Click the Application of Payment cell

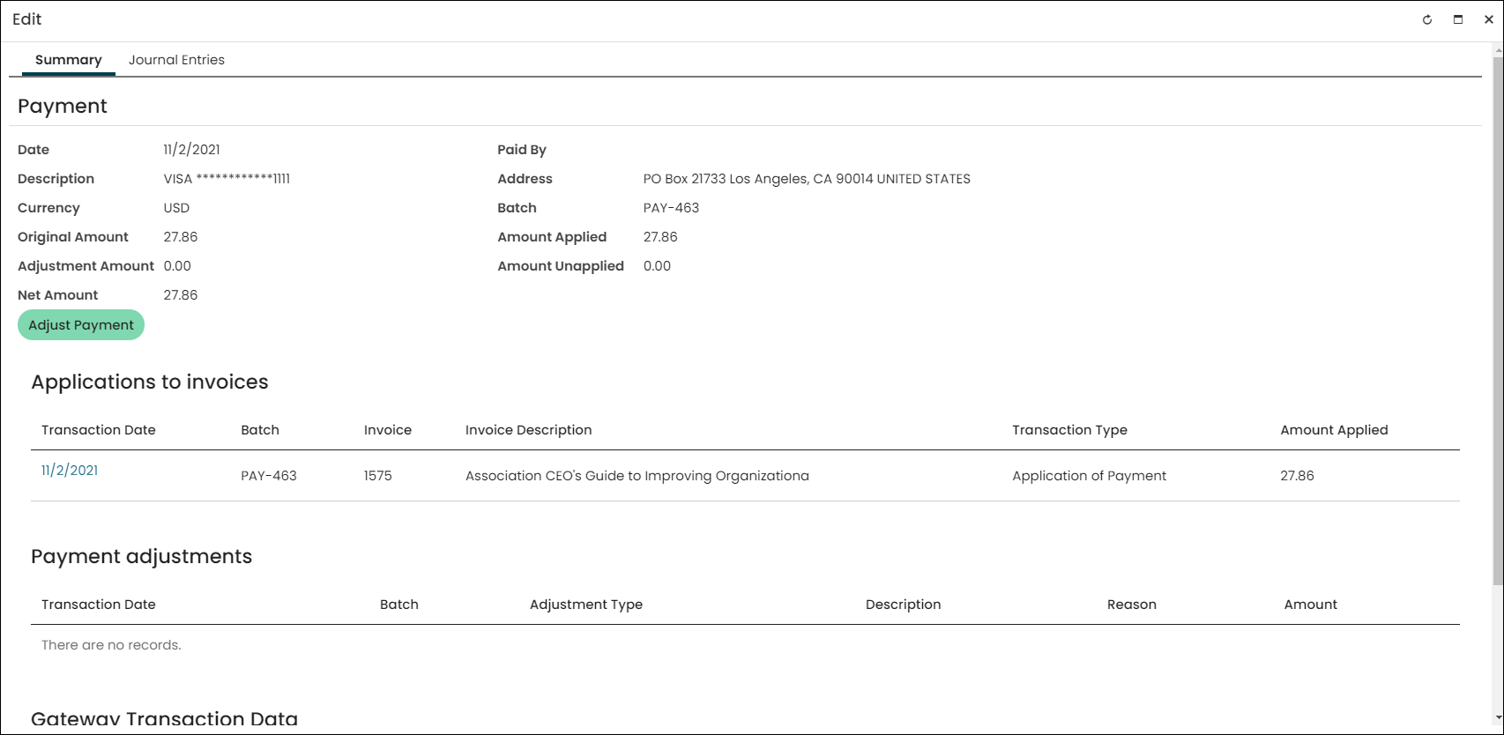[1089, 476]
